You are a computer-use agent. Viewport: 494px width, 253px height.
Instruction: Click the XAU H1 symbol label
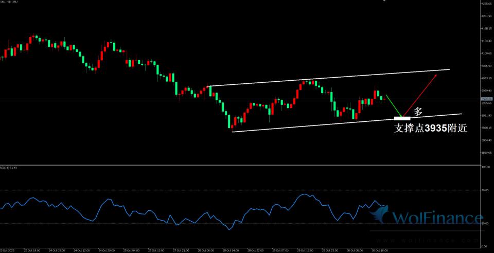coord(9,3)
